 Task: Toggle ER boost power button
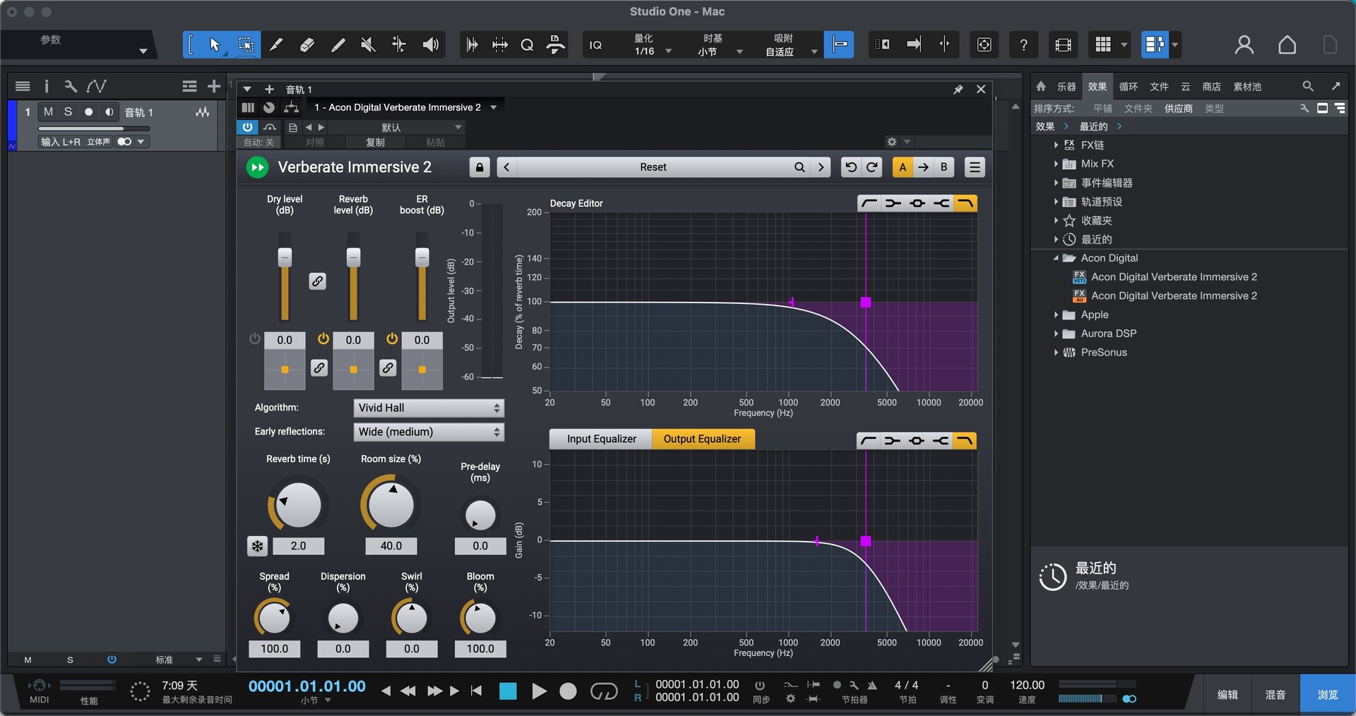coord(392,339)
